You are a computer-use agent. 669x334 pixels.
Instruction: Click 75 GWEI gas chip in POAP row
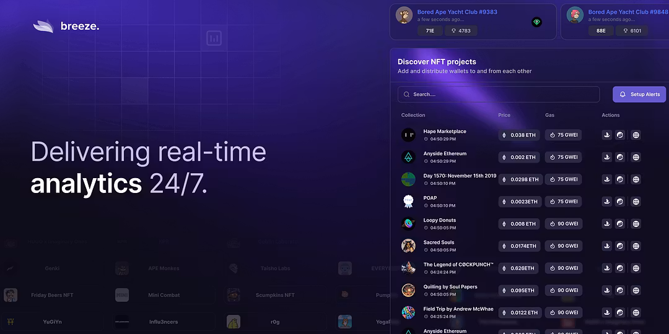point(563,202)
